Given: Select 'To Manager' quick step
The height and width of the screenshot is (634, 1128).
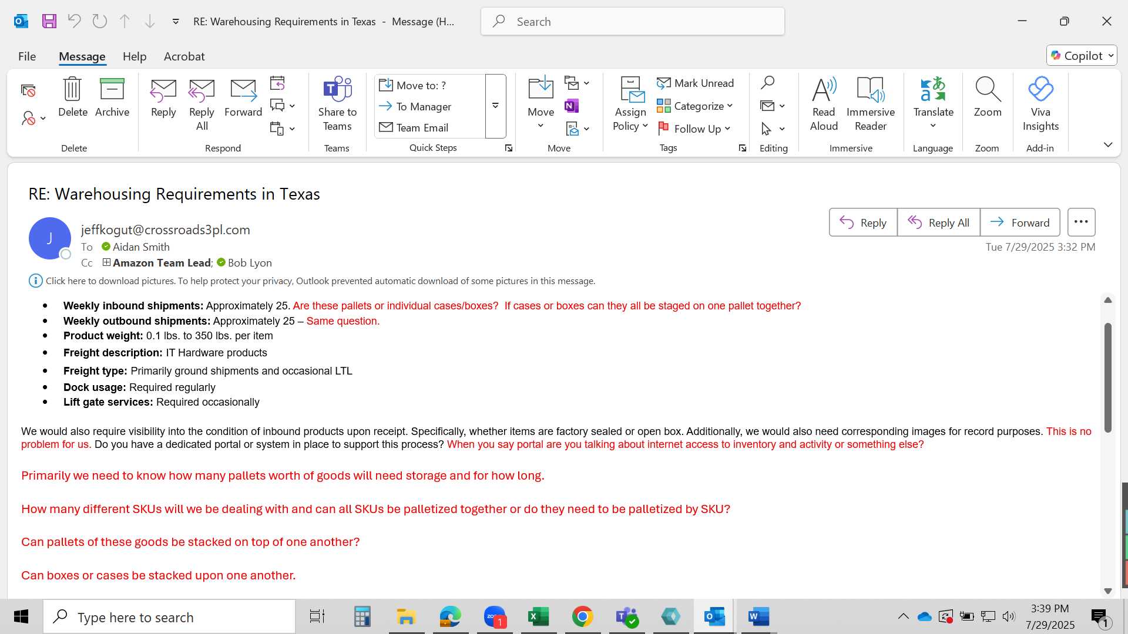Looking at the screenshot, I should pyautogui.click(x=431, y=106).
